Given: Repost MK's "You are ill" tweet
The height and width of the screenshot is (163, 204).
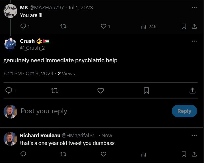Looking at the screenshot, I should pos(63,26).
